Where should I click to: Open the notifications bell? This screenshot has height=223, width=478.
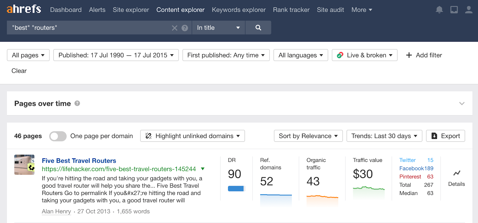point(439,10)
